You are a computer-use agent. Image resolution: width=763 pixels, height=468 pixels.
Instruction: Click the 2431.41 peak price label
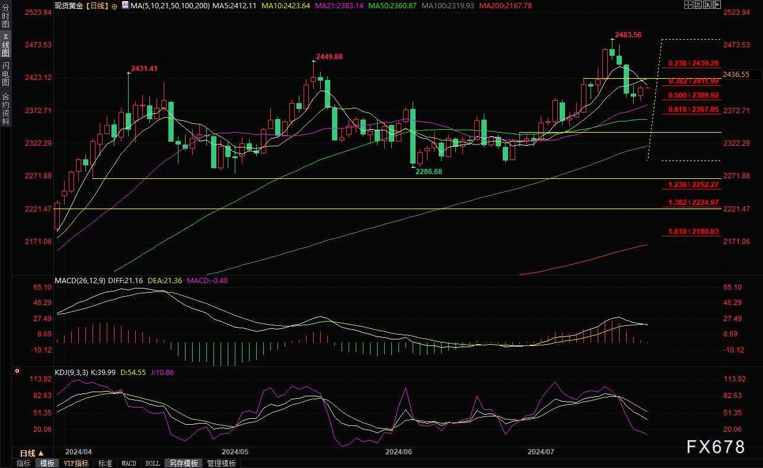[144, 69]
